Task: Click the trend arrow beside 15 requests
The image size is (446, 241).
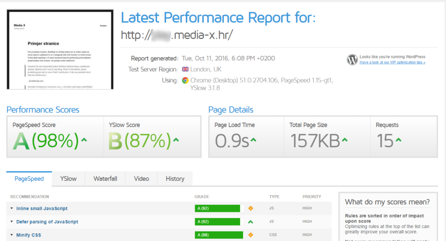Action: pos(398,140)
